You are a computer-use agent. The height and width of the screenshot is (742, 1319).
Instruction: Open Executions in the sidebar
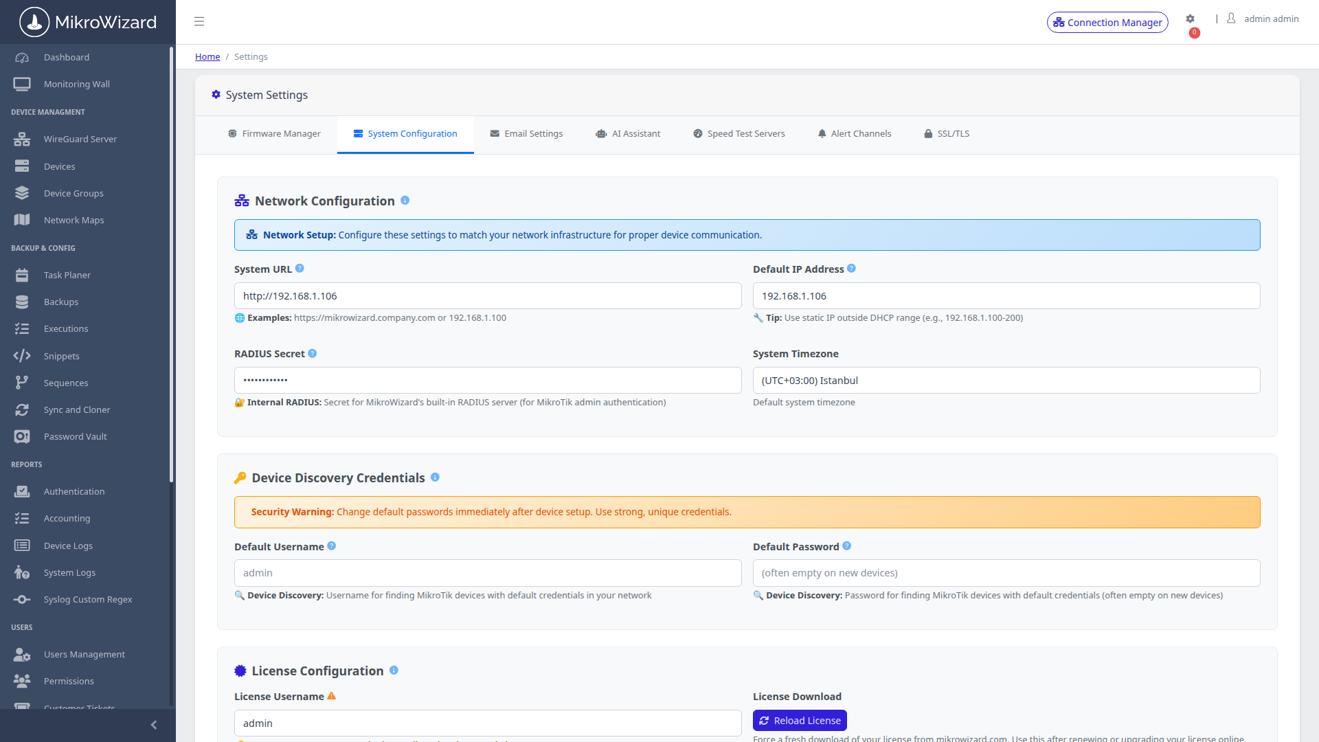(85, 329)
